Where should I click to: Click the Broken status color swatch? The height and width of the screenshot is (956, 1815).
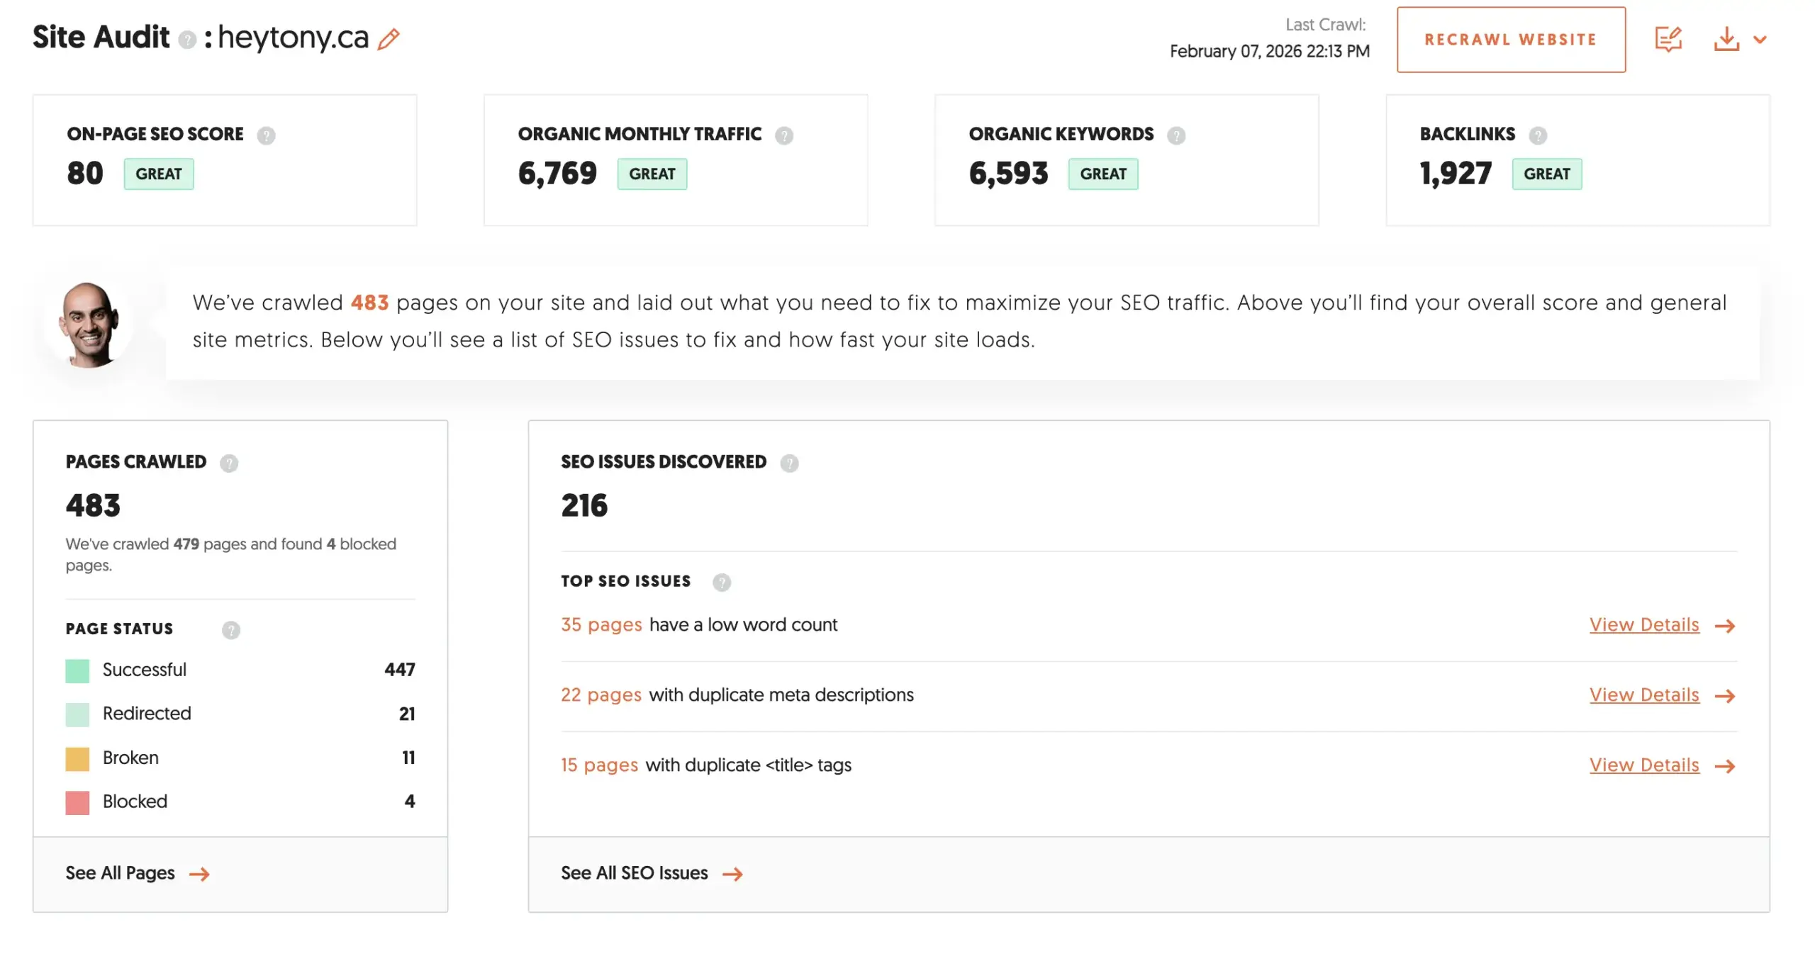click(77, 758)
